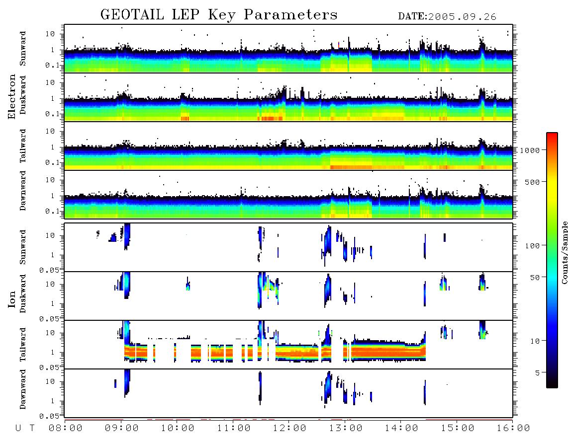Click the 0.1 tick of Electron Sunward panel

[x=52, y=65]
